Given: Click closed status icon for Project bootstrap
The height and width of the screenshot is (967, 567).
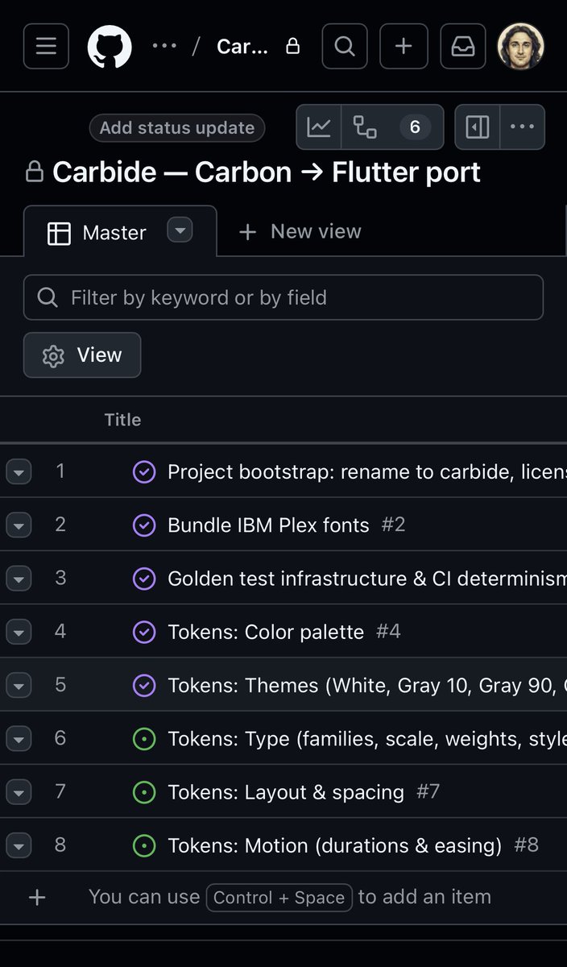Looking at the screenshot, I should pyautogui.click(x=143, y=471).
